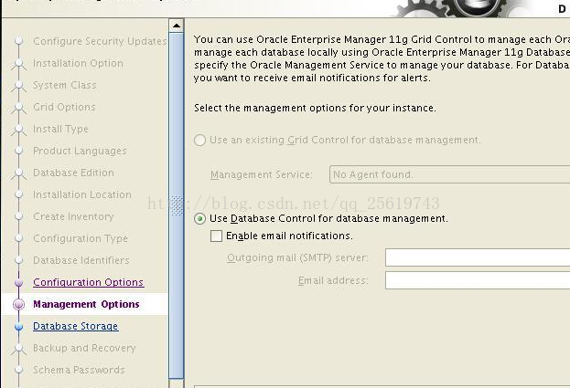This screenshot has width=570, height=388.
Task: Click the sidebar scrollbar thumb
Action: point(177,205)
